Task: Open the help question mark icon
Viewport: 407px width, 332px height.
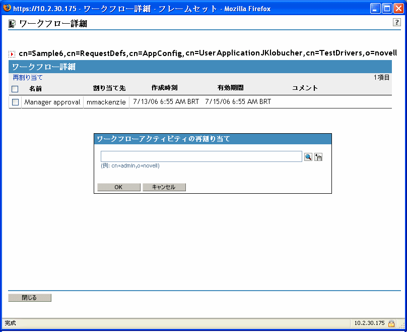Action: click(396, 23)
